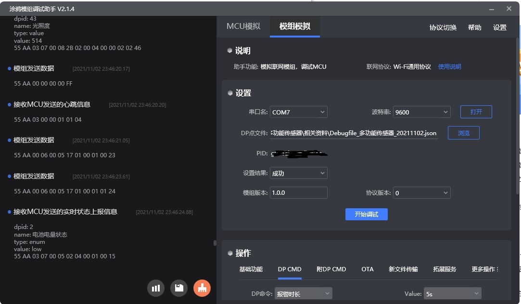Click 浏览 to browse DP file
Image resolution: width=521 pixels, height=304 pixels.
(x=464, y=133)
